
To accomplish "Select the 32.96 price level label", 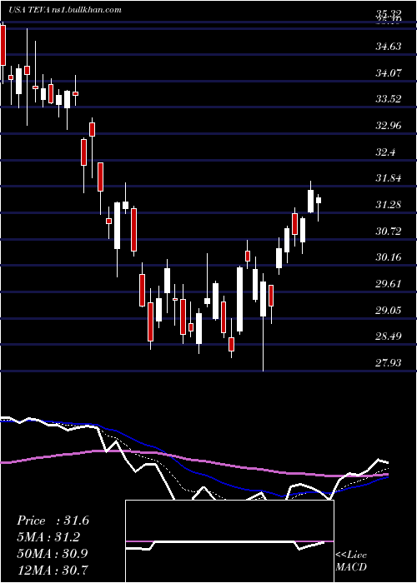I will point(389,125).
